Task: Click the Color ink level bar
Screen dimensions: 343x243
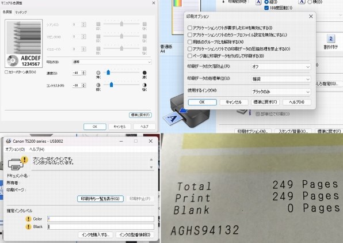Action: tap(101, 219)
